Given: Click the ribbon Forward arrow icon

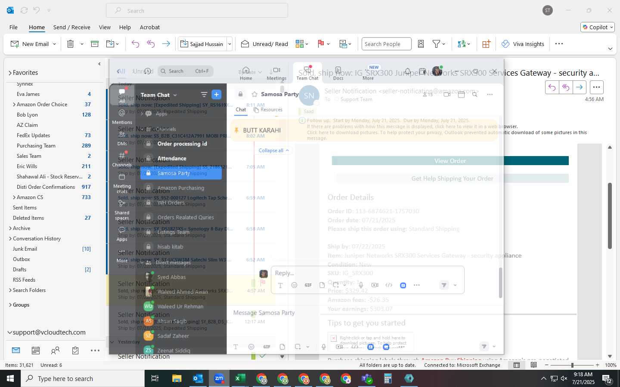Looking at the screenshot, I should pyautogui.click(x=166, y=44).
